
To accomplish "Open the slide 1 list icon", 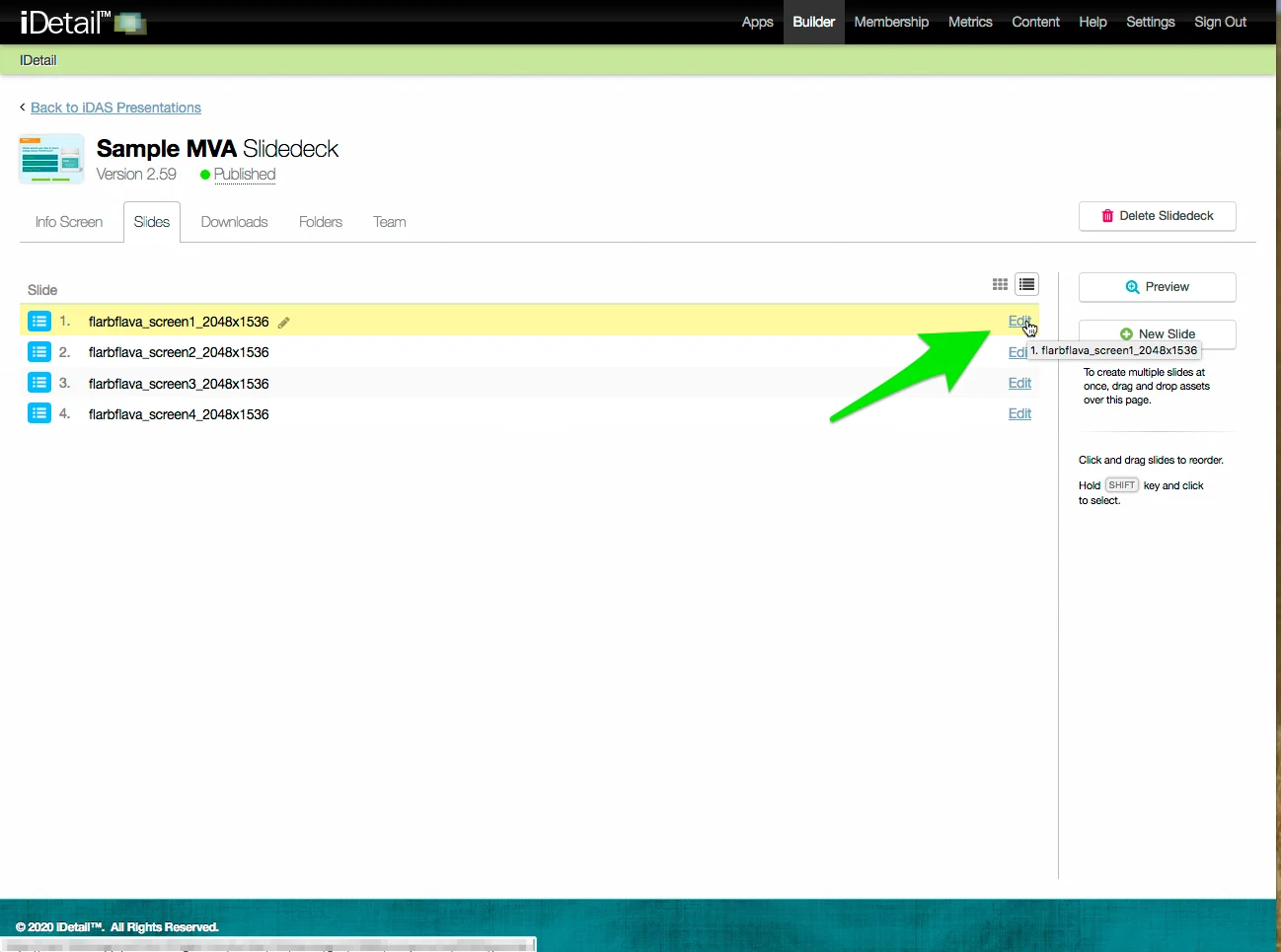I will click(x=39, y=322).
